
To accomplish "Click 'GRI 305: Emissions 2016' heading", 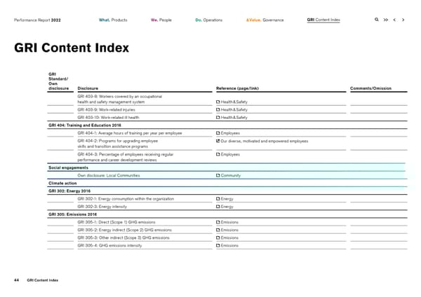I will (72, 214).
